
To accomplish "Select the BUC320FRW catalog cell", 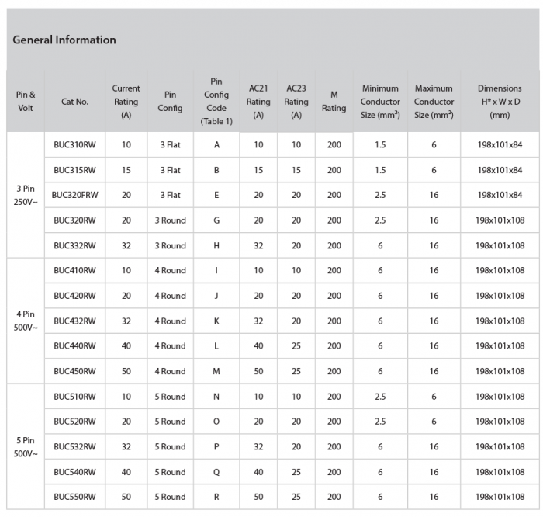I will [75, 195].
